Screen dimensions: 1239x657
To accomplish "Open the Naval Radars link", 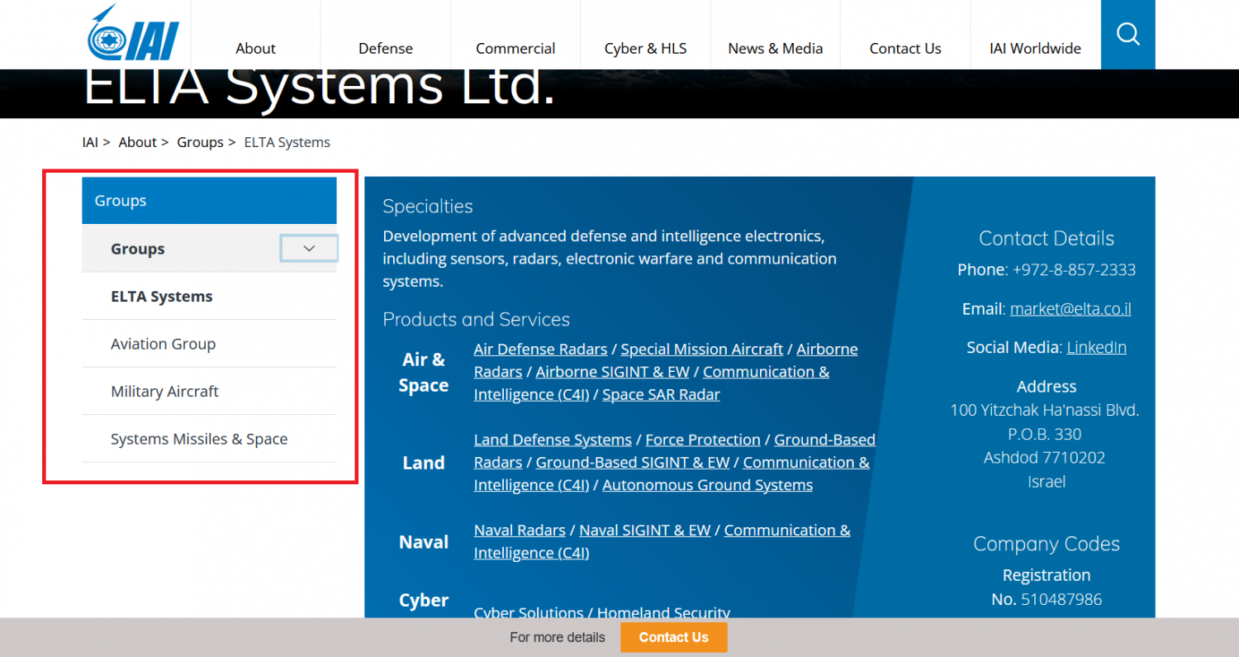I will [520, 530].
